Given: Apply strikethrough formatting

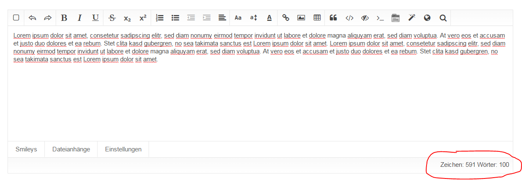Looking at the screenshot, I should [112, 18].
